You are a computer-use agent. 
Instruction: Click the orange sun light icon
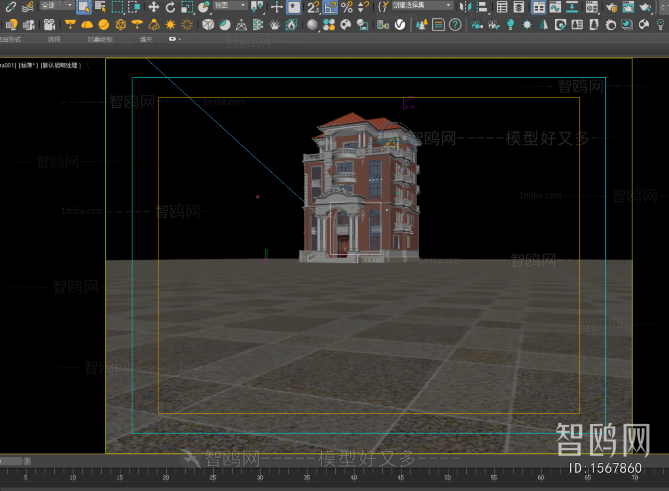tap(171, 25)
